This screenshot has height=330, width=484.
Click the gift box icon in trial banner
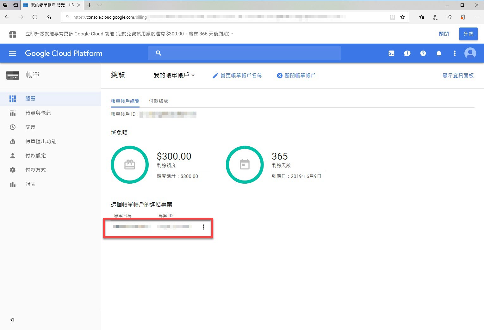(x=13, y=34)
